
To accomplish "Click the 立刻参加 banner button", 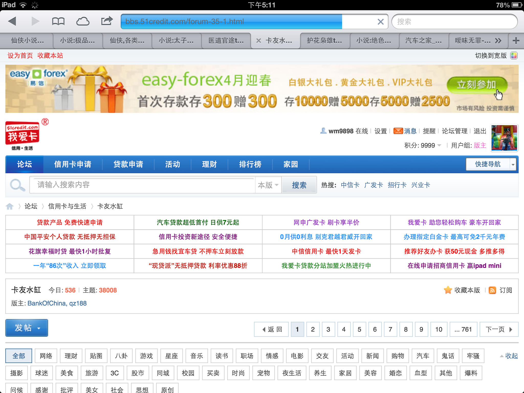I will pos(477,85).
